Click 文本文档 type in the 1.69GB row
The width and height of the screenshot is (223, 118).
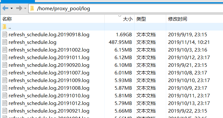click(x=146, y=35)
